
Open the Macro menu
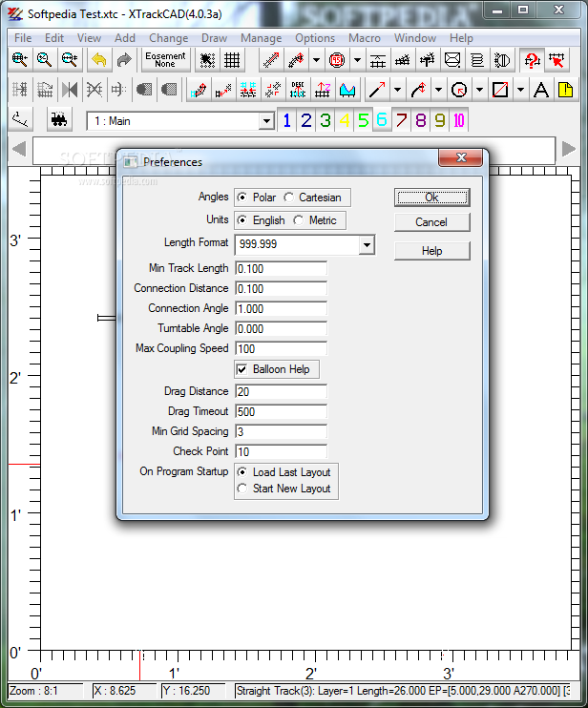(365, 38)
